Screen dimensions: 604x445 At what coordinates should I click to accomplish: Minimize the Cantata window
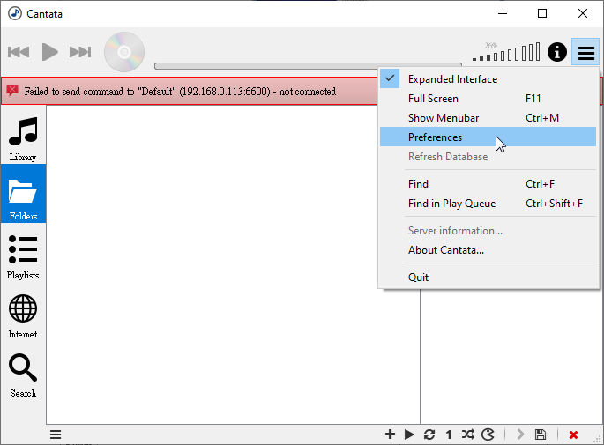503,13
